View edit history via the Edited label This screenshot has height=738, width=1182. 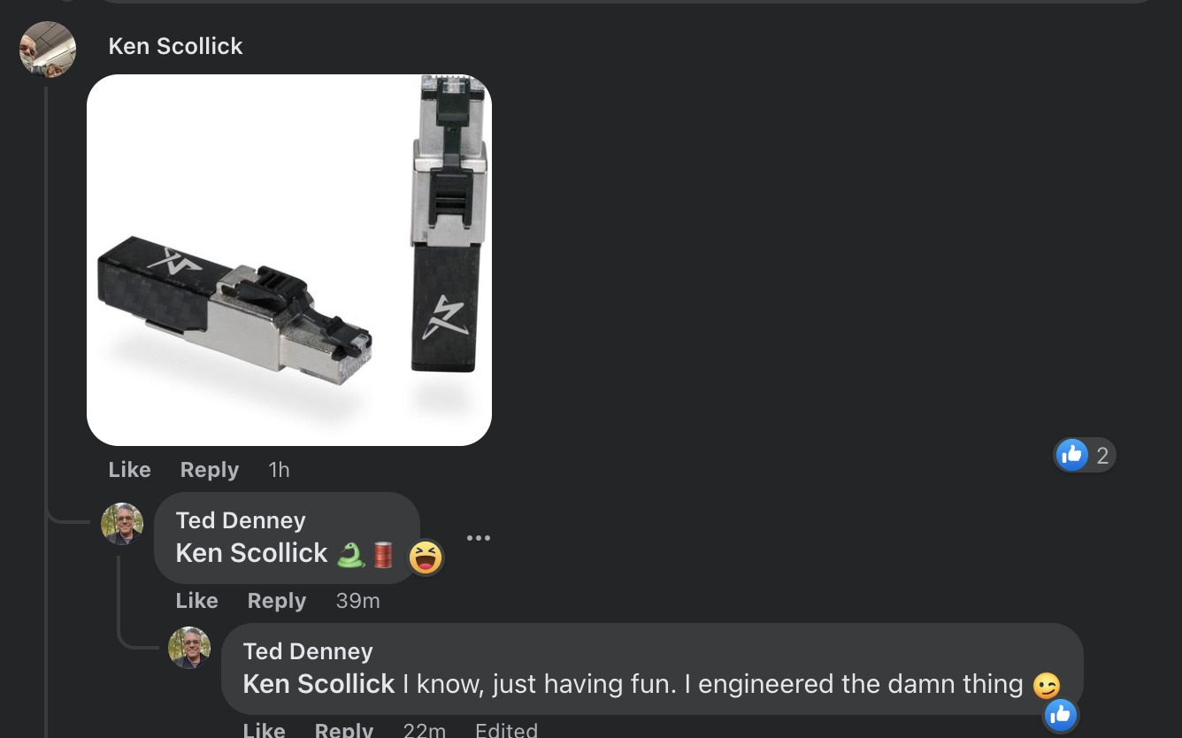pos(506,730)
